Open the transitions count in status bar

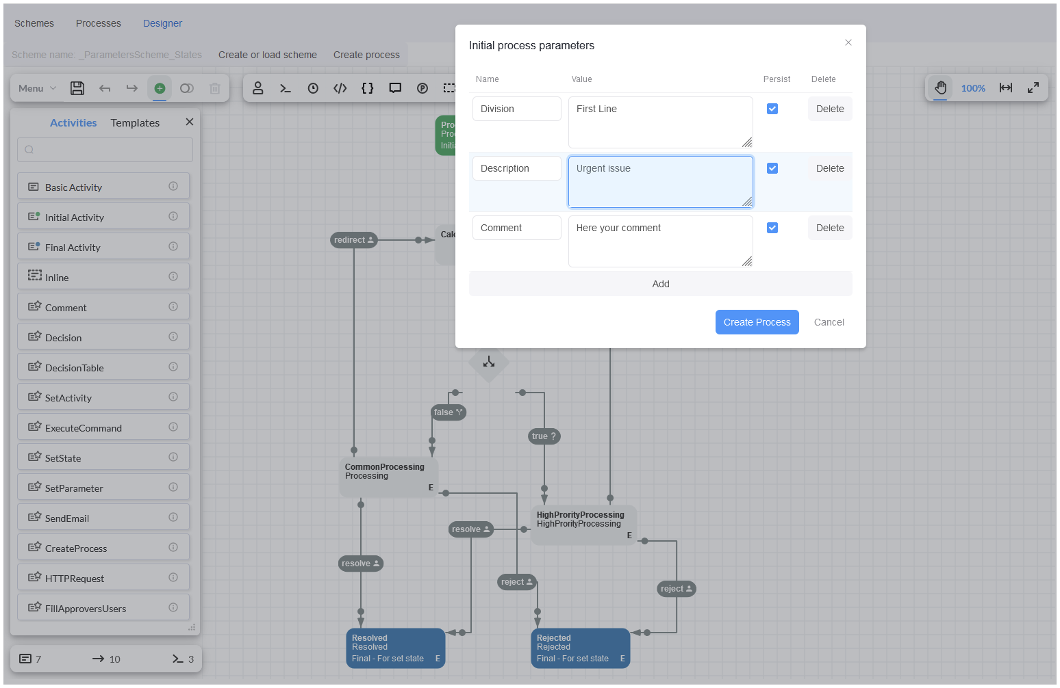coord(106,659)
